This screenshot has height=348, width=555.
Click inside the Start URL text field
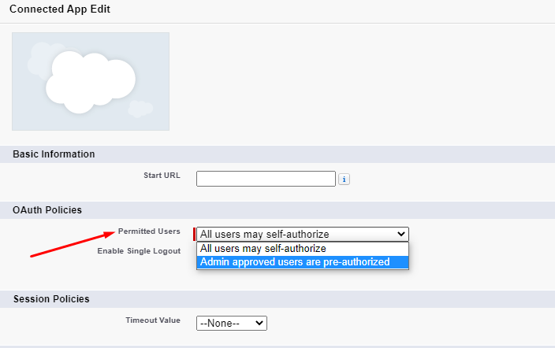(x=266, y=179)
